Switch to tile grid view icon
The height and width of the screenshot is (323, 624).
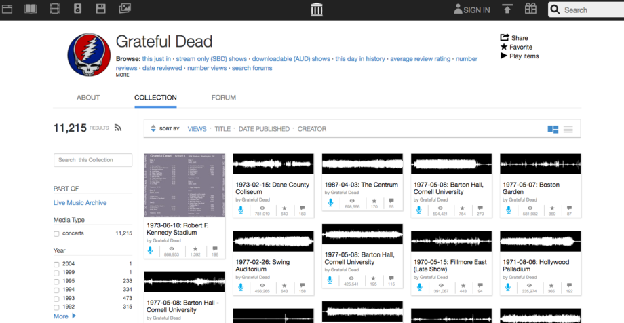click(553, 129)
